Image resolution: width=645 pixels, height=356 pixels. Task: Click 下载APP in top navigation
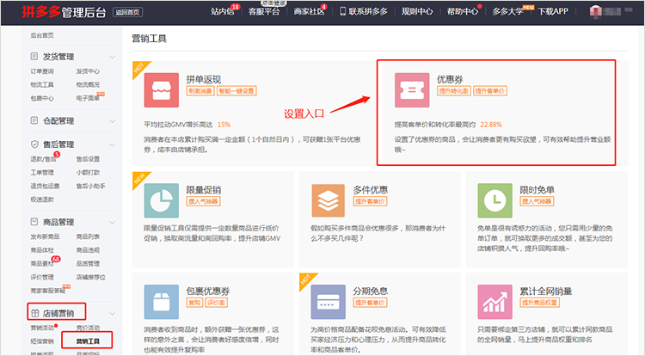553,11
